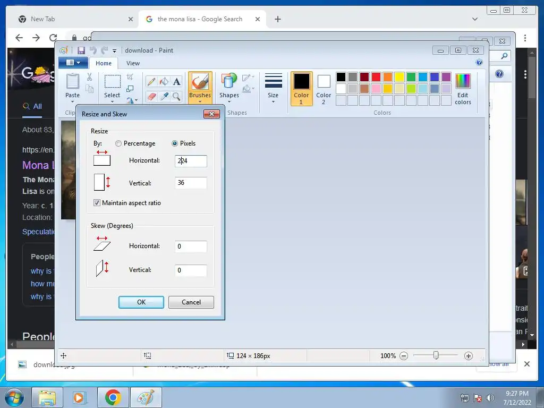
Task: Click the zoom out minus button
Action: click(x=404, y=356)
